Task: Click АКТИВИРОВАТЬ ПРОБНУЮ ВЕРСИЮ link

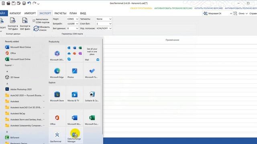Action: coord(173,8)
